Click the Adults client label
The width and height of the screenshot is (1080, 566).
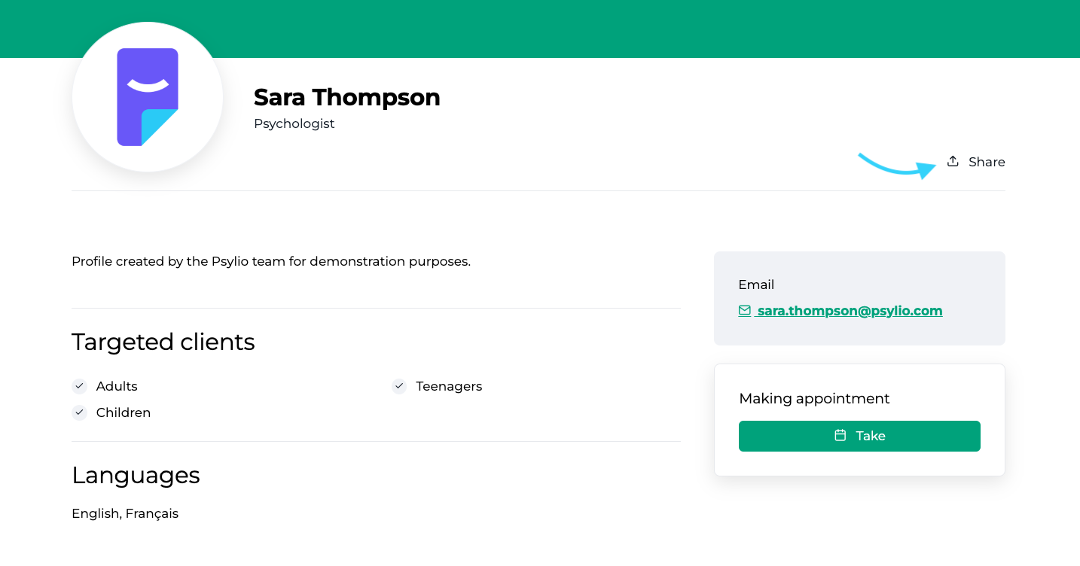click(117, 386)
